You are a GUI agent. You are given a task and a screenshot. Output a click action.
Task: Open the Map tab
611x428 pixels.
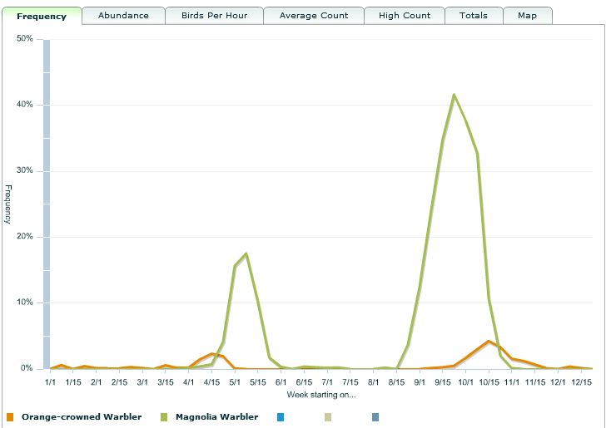(527, 16)
